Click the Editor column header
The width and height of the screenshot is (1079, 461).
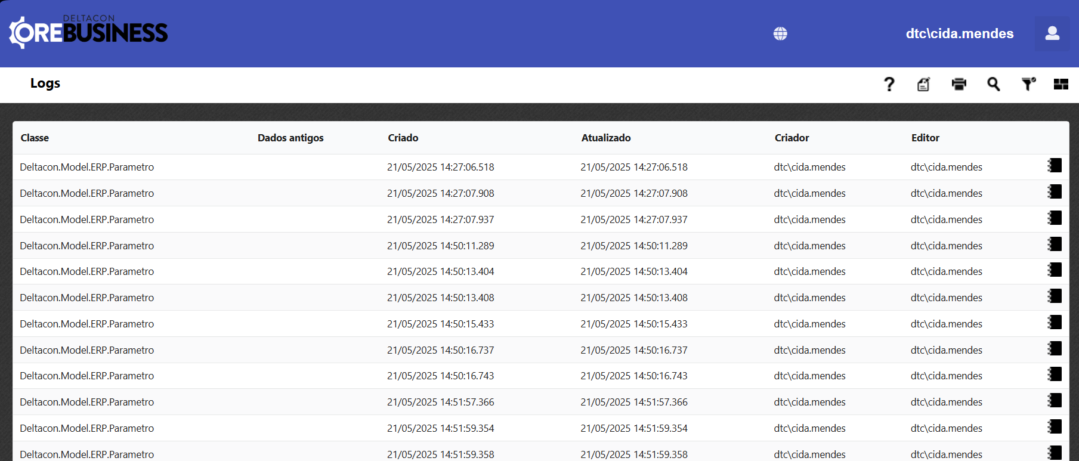coord(925,138)
